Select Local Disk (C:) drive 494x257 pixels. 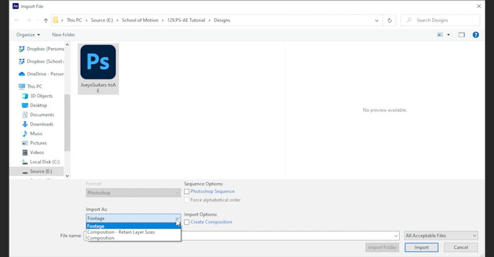40,162
